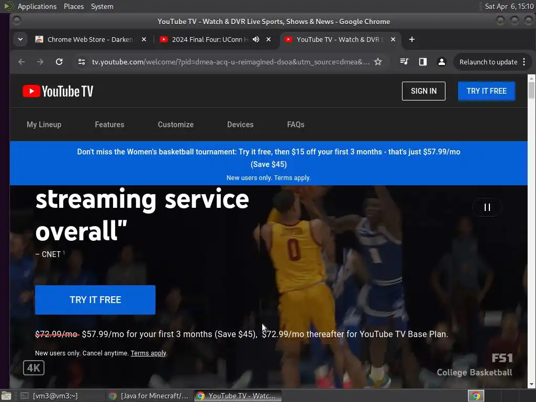The image size is (536, 402).
Task: Open site information icon in address bar
Action: click(82, 62)
